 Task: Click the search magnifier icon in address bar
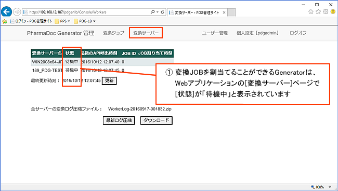pos(152,12)
